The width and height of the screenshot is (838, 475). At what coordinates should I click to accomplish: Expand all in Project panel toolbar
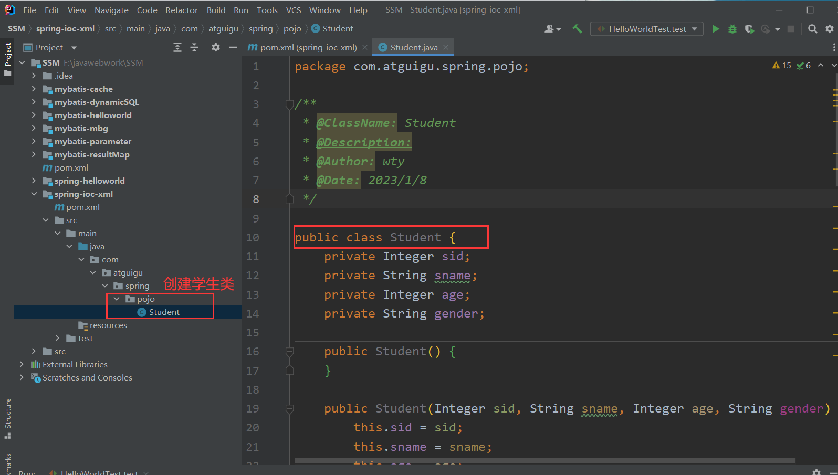coord(177,47)
